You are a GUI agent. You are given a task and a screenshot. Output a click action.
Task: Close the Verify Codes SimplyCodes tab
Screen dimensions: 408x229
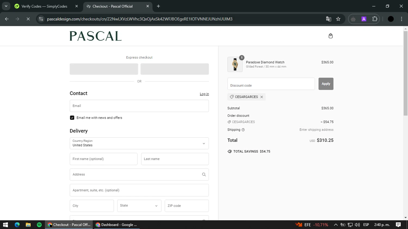(76, 6)
